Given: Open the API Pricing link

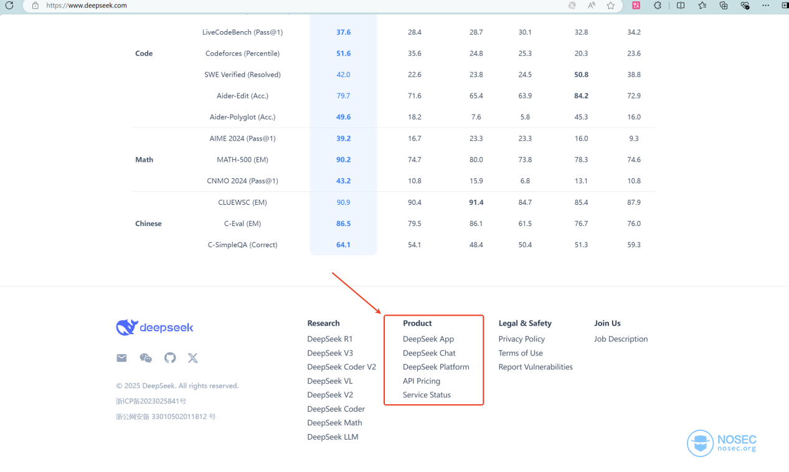Looking at the screenshot, I should (x=422, y=381).
